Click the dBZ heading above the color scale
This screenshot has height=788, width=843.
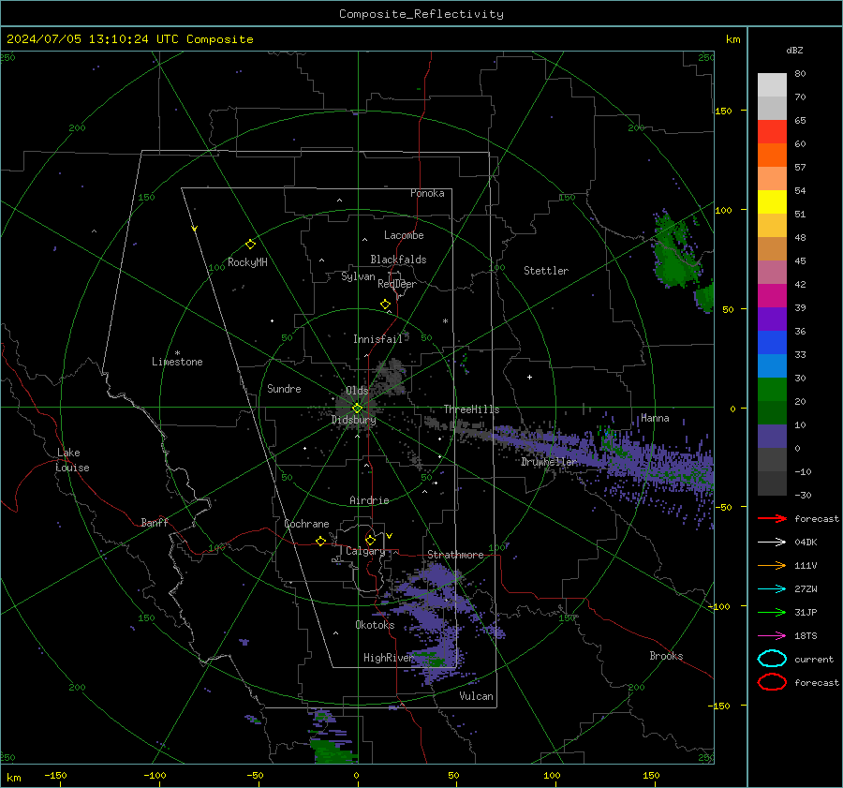pos(794,50)
